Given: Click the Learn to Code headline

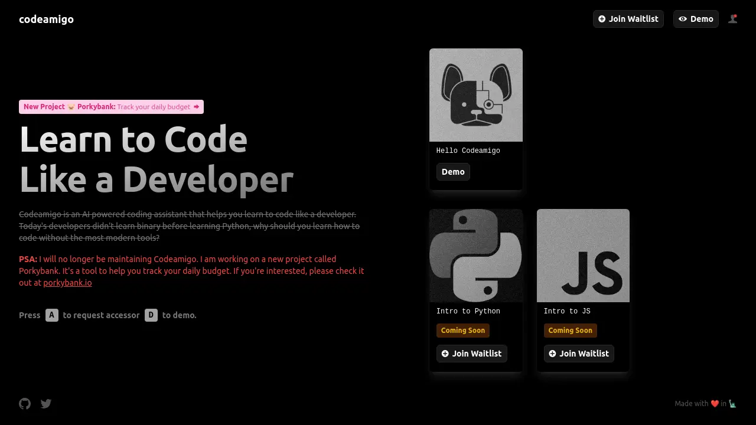Looking at the screenshot, I should pyautogui.click(x=157, y=159).
